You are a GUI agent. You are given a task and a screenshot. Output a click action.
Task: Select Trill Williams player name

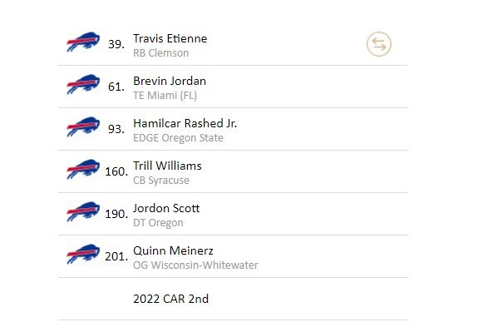[167, 166]
